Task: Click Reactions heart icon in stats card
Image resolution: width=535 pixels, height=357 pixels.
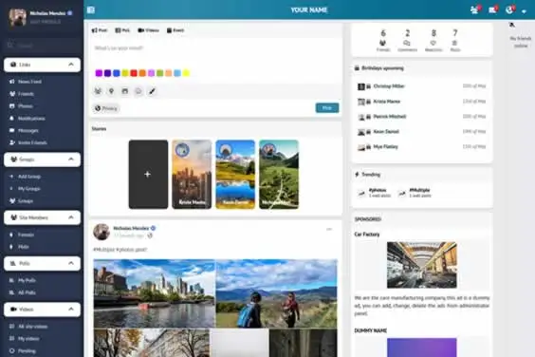Action: click(x=433, y=43)
